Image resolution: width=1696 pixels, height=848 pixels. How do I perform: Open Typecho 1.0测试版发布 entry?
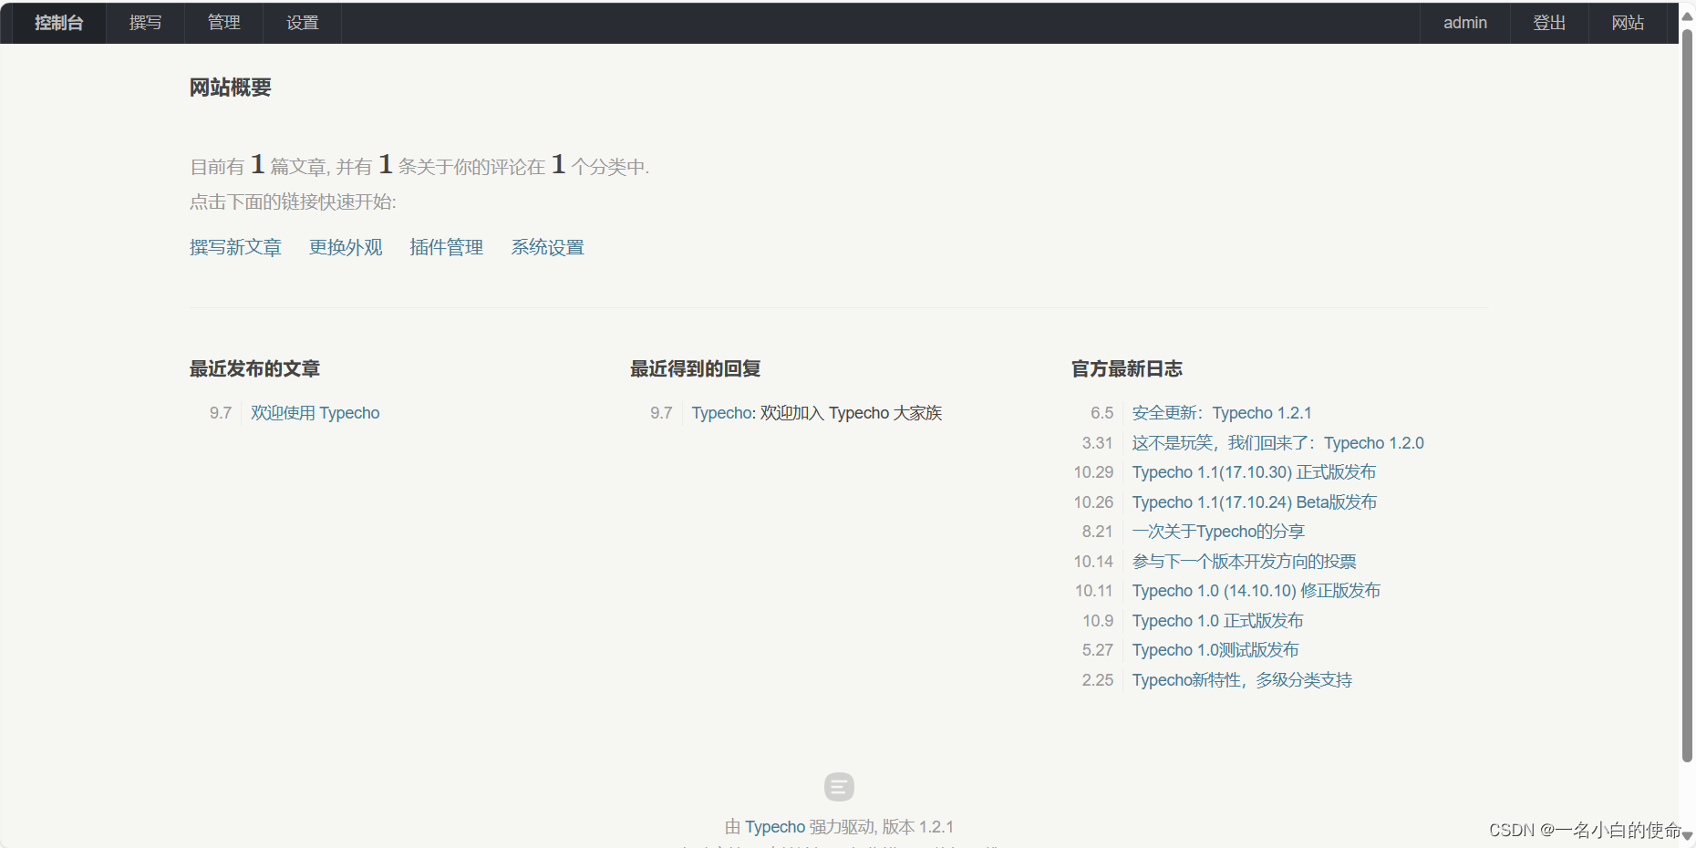coord(1215,650)
